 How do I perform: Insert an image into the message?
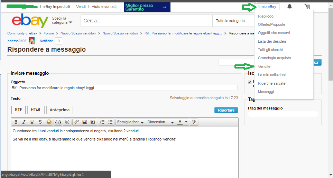click(x=84, y=122)
